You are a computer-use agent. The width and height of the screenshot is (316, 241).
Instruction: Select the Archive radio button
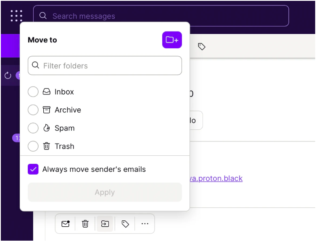click(x=33, y=110)
